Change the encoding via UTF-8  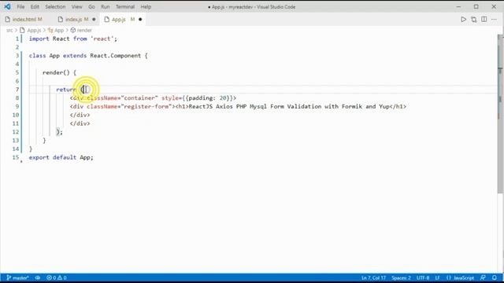(x=423, y=277)
